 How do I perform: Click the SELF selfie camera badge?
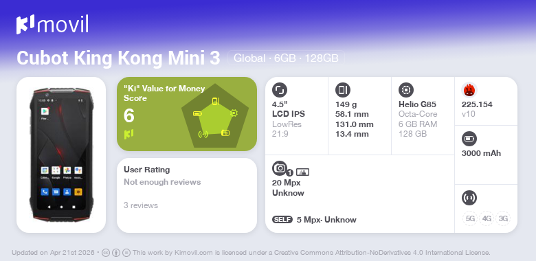coord(282,220)
